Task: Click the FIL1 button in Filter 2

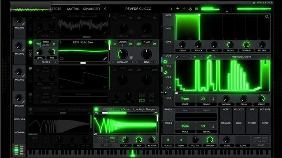Action: tap(106, 145)
